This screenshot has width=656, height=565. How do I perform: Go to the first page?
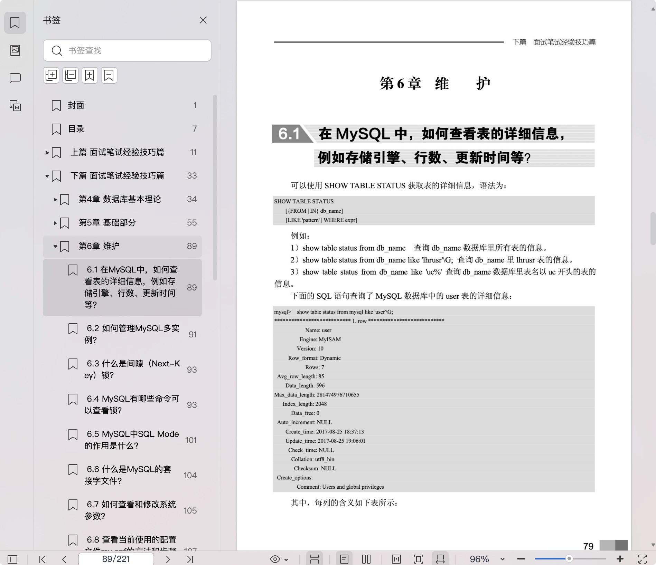click(42, 559)
